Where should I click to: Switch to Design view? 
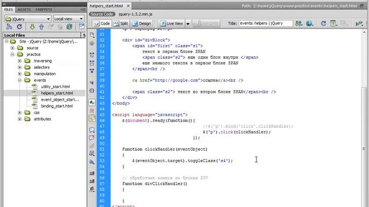pos(141,24)
